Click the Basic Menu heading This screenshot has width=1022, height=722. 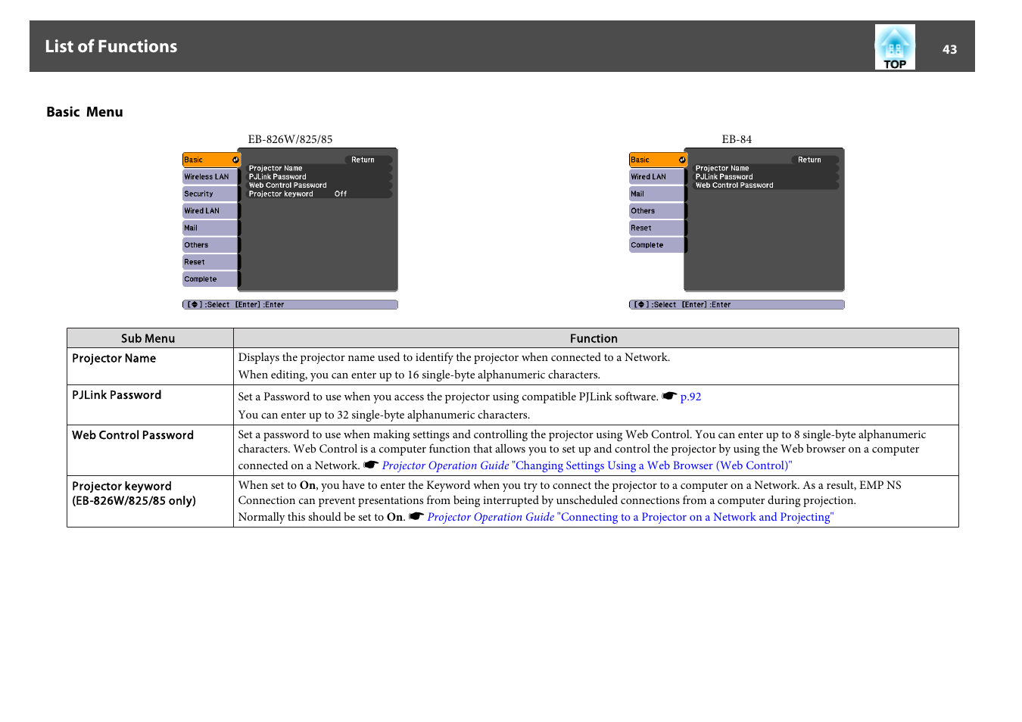[85, 112]
